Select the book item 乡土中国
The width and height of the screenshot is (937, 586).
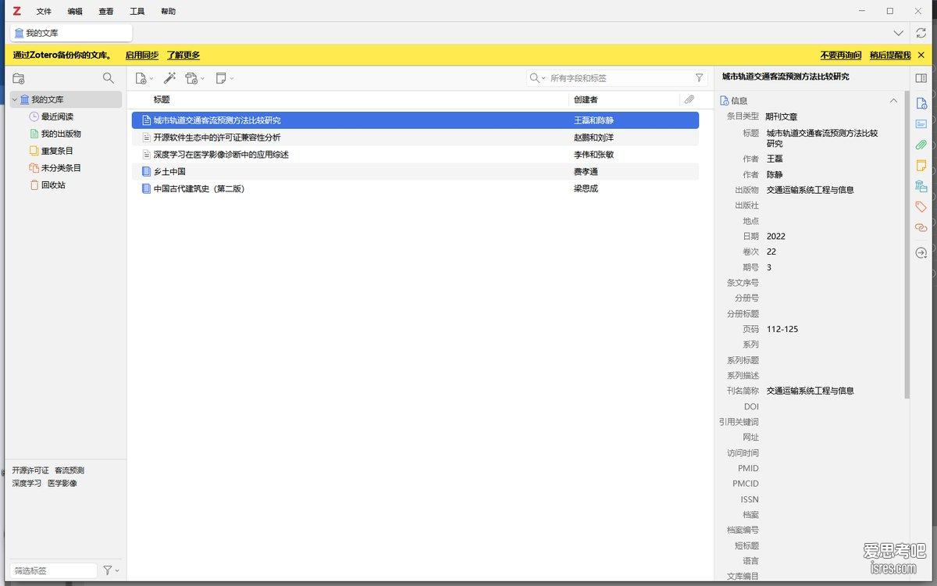point(415,171)
